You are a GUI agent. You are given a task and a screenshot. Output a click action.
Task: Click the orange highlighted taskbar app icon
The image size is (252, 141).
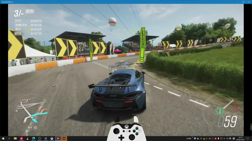[x=64, y=139]
